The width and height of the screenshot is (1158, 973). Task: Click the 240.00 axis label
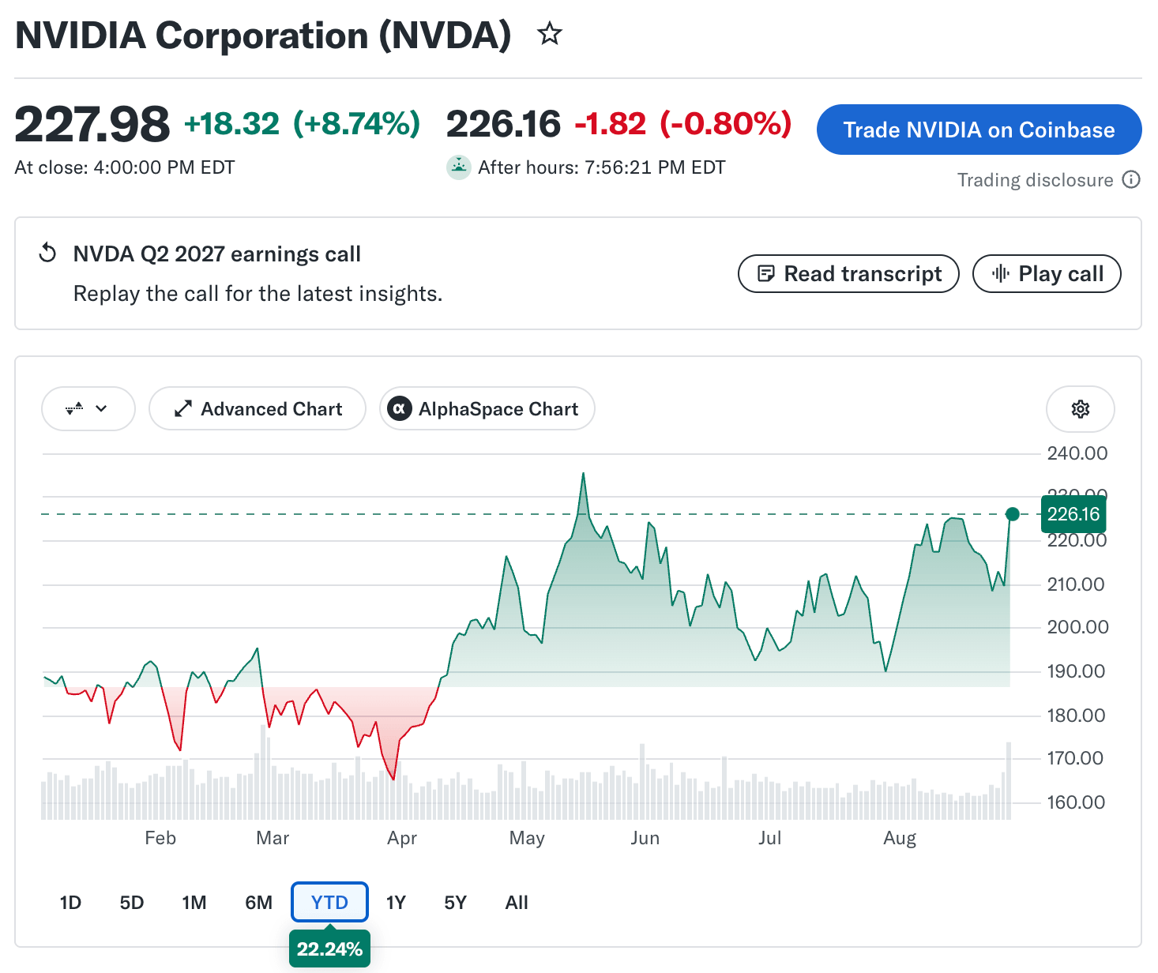pyautogui.click(x=1077, y=453)
